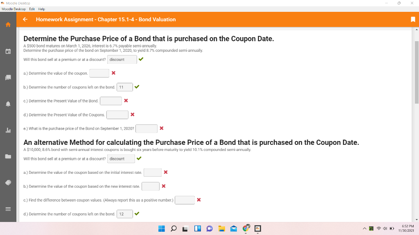Click the Present Value of the Bond field
The image size is (419, 235).
tap(111, 101)
